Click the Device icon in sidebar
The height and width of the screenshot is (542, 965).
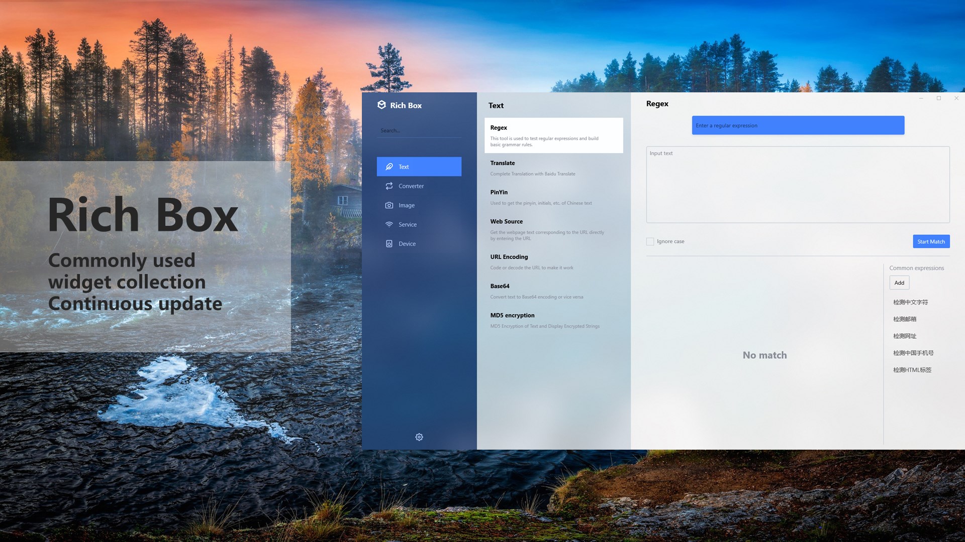pyautogui.click(x=389, y=244)
